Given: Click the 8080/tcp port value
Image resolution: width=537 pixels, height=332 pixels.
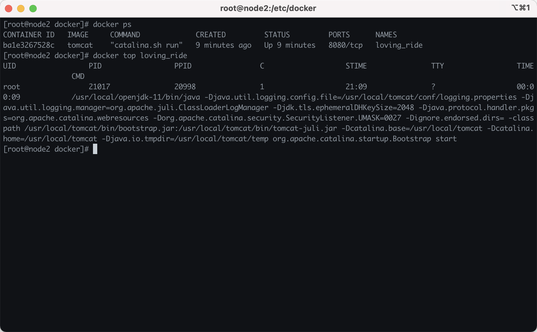Looking at the screenshot, I should pos(345,45).
